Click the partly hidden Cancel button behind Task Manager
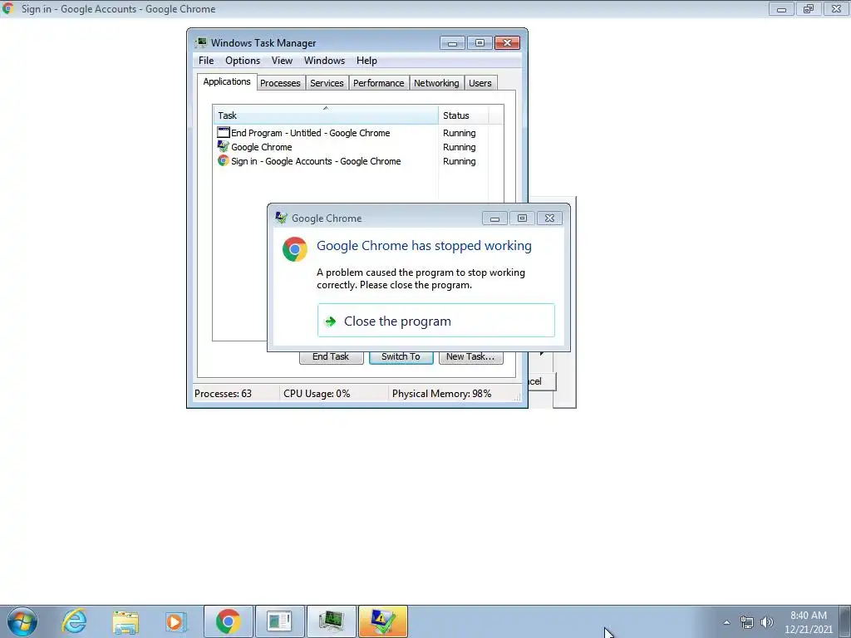Screen dimensions: 851x638 [542, 381]
